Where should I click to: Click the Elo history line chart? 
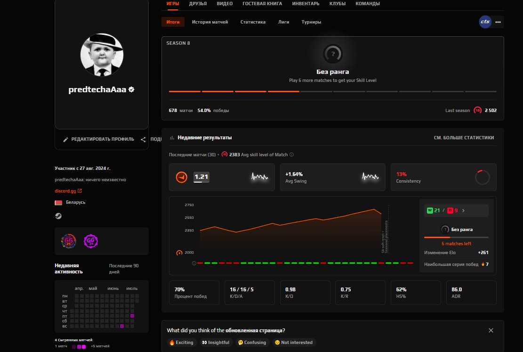[x=290, y=231]
